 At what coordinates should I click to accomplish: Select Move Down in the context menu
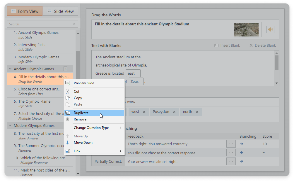click(x=94, y=143)
